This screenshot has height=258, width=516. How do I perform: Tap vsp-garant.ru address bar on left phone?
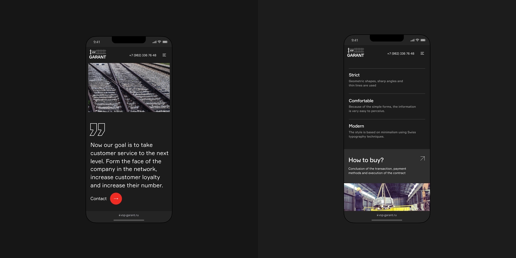tap(129, 215)
